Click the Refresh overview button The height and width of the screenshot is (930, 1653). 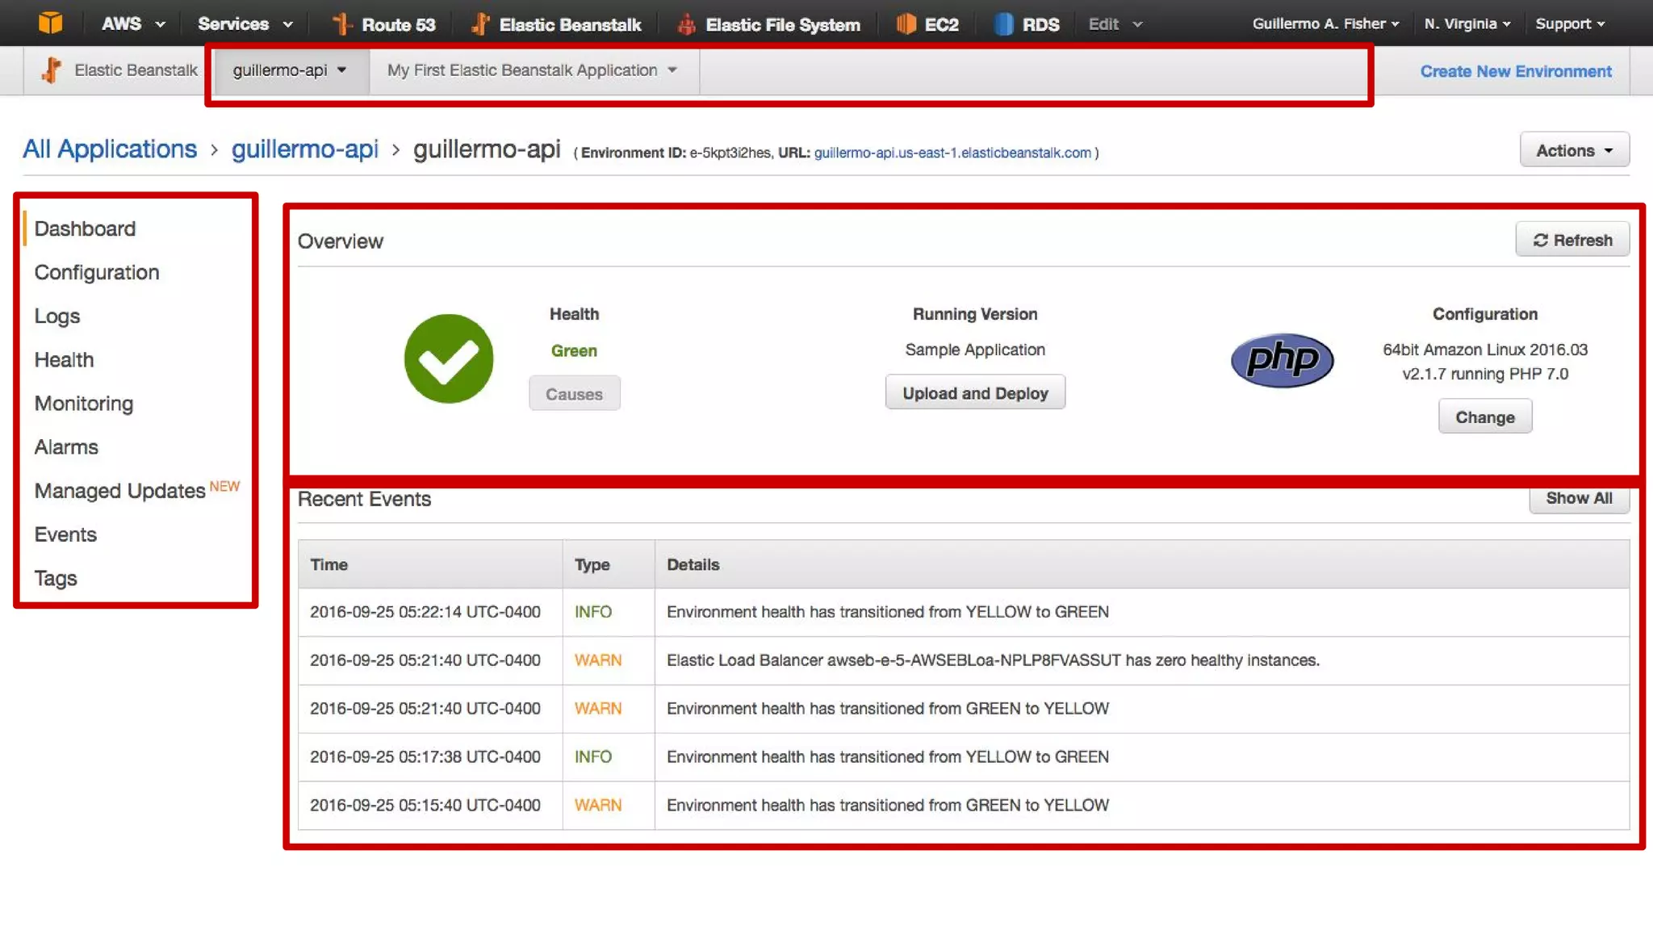tap(1572, 240)
